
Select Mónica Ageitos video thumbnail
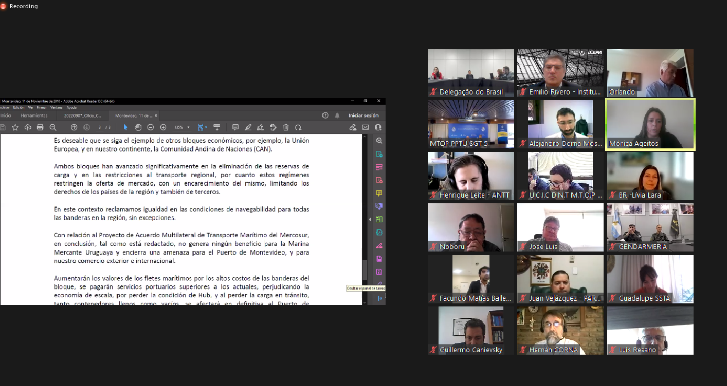[650, 124]
